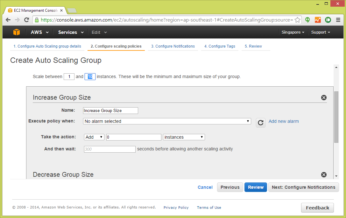Remove the Decrease Group Size policy

(x=324, y=175)
